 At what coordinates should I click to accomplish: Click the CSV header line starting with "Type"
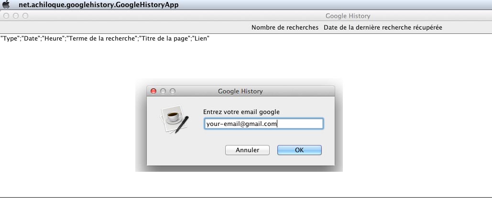(x=105, y=39)
